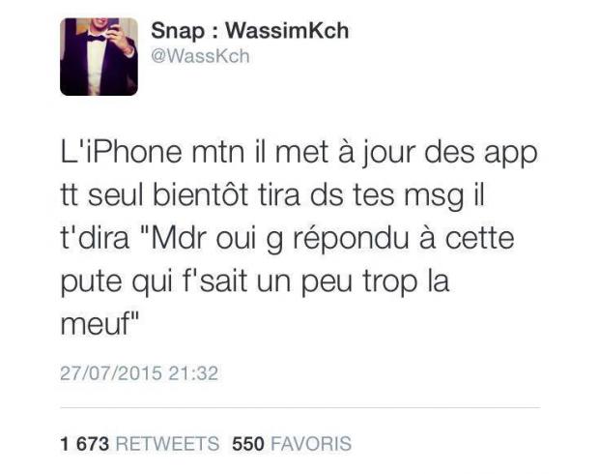599x474 pixels.
Task: View the 550 favoris list
Action: pyautogui.click(x=292, y=444)
